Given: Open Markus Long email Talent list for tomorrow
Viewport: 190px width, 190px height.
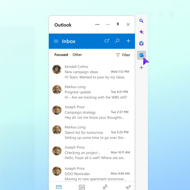Looking at the screenshot, I should click(92, 132).
